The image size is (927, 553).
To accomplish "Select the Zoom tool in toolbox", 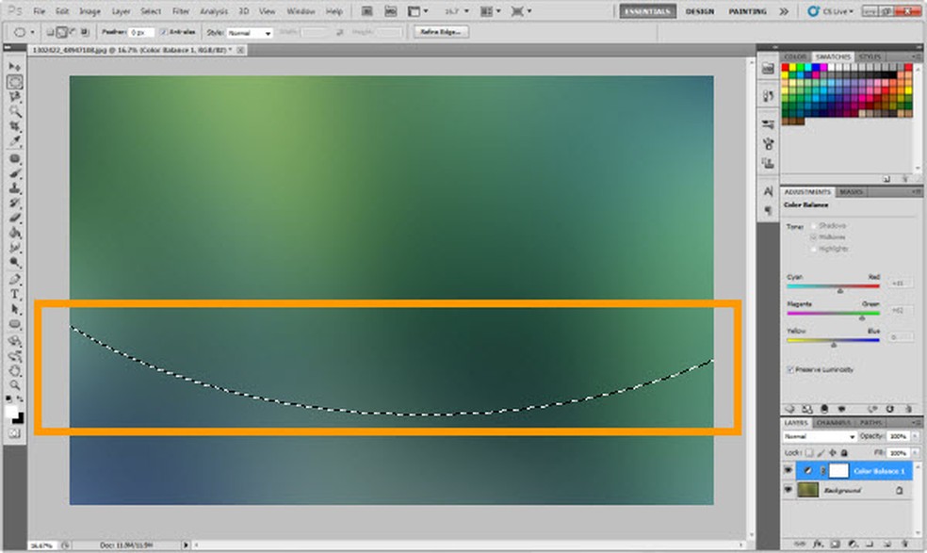I will 15,385.
